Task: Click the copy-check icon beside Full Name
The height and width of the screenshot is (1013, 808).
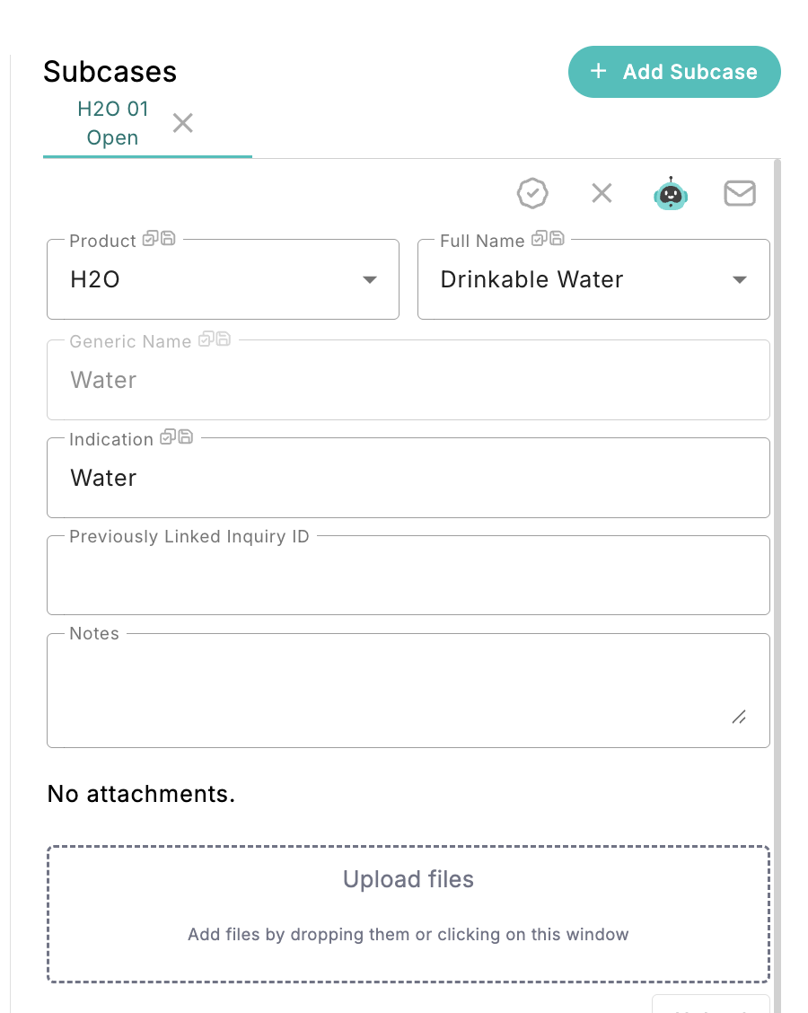Action: (540, 239)
